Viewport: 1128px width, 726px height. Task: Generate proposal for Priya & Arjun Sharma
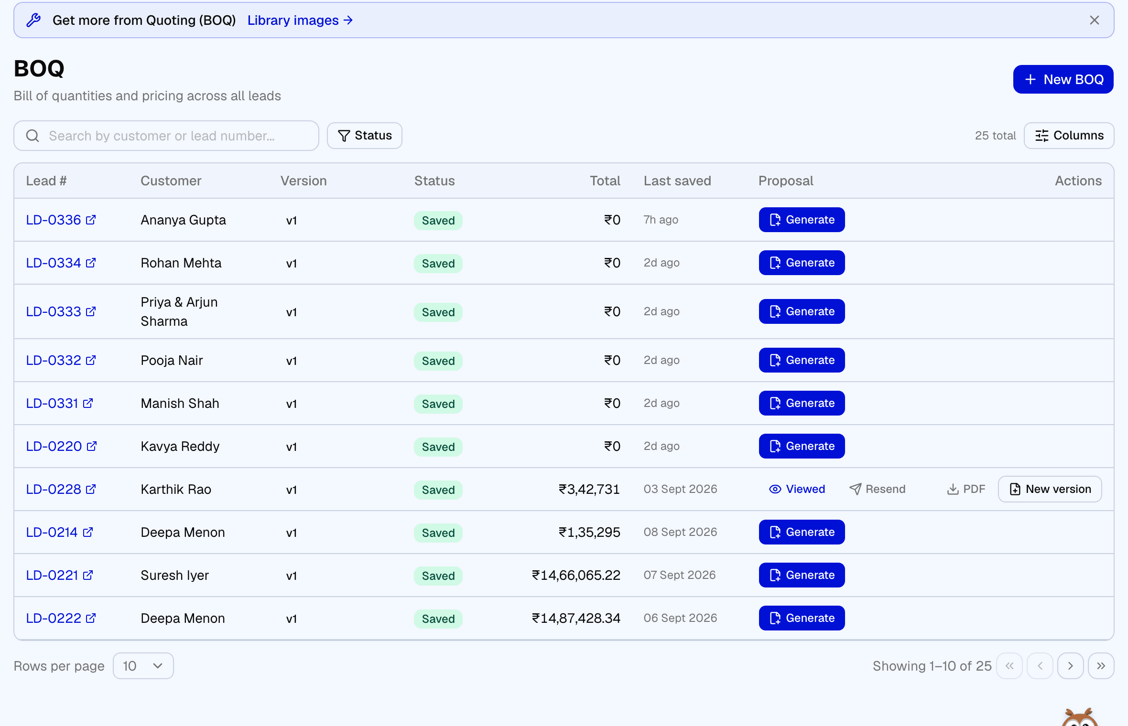coord(802,311)
